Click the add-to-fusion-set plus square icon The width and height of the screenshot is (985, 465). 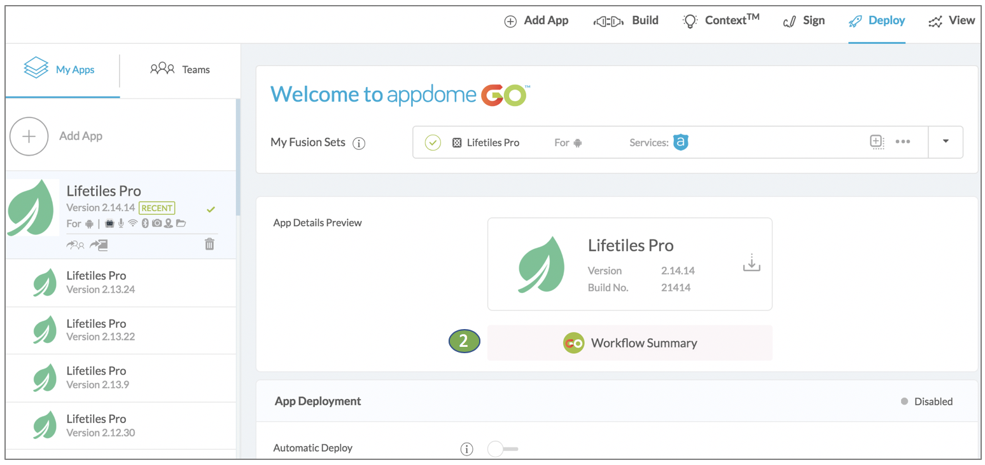coord(877,142)
